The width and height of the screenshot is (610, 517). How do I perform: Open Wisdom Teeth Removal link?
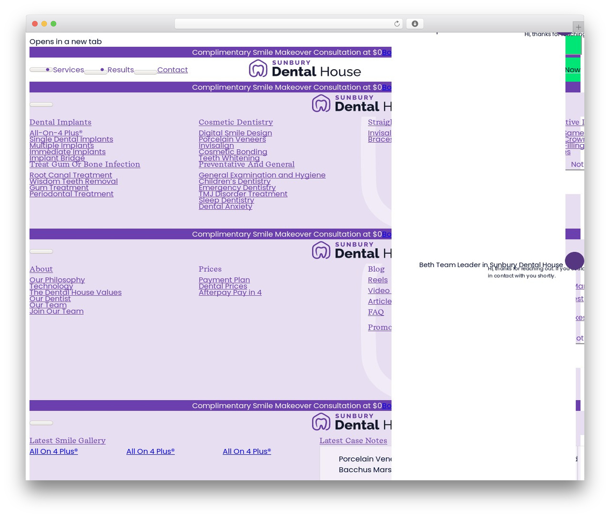73,181
